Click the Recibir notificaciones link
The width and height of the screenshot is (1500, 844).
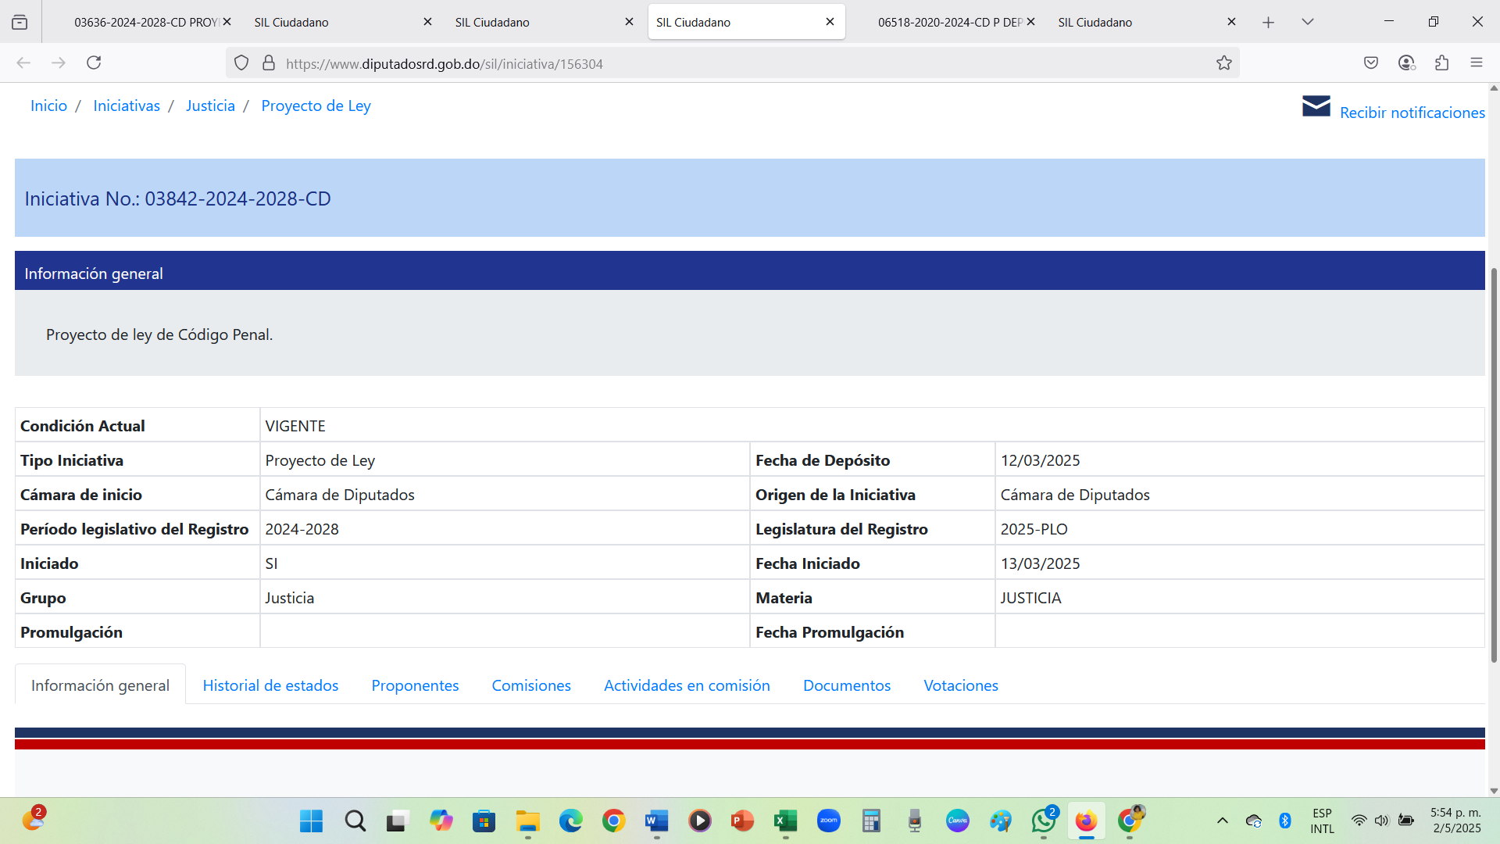pos(1412,113)
